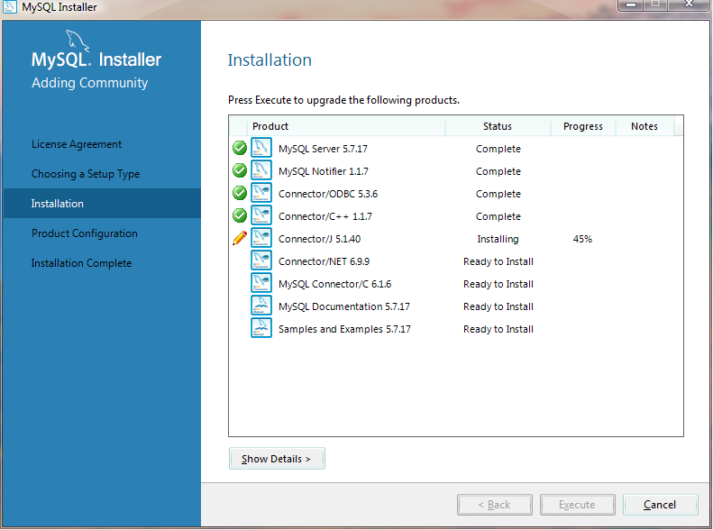Click green checkmark beside Connector/C++ 1.1.7
713x530 pixels.
[240, 215]
